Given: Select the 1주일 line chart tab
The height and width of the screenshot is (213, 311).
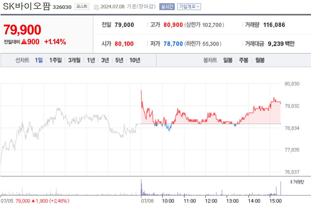Looking at the screenshot, I should click(56, 60).
